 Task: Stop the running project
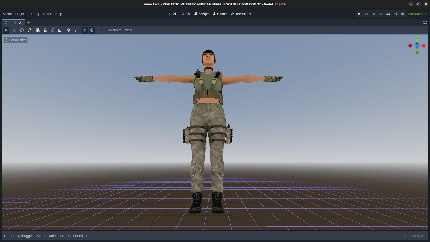(x=374, y=14)
